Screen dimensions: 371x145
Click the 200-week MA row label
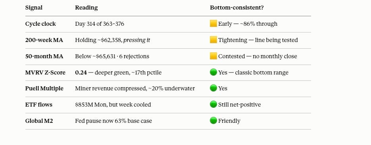[x=44, y=40]
